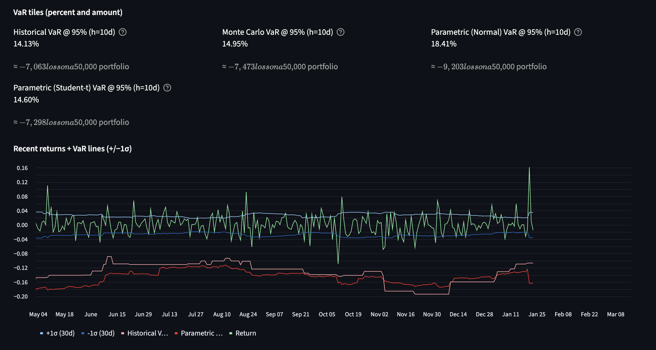Click help icon beside Historical VaR tile

tap(123, 32)
